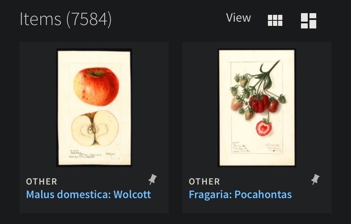Switch to the uniform grid view
This screenshot has height=224, width=351.
coord(275,20)
